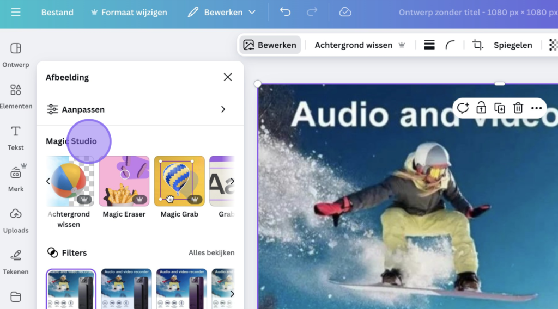
Task: Click Achtergrond wissen in the toolbar
Action: 360,45
